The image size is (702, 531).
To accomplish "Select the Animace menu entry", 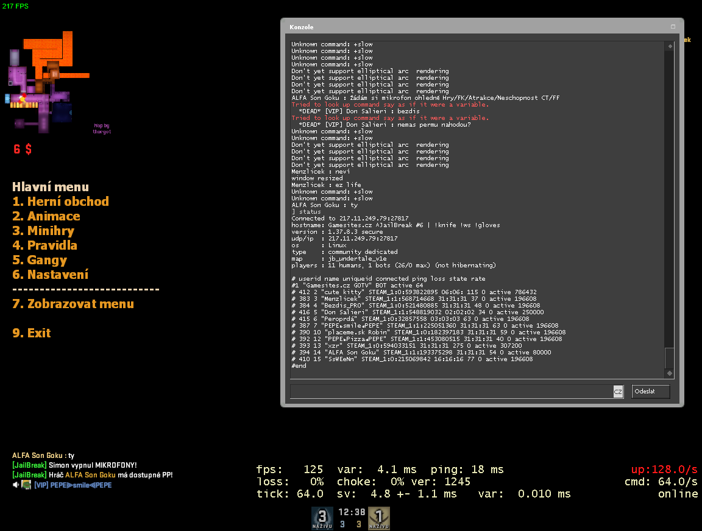I will point(46,216).
